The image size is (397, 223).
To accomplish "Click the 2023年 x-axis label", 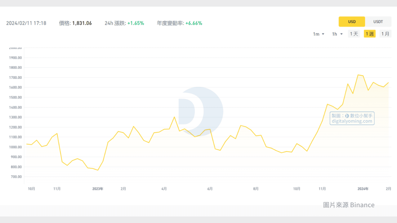I will tap(98, 189).
